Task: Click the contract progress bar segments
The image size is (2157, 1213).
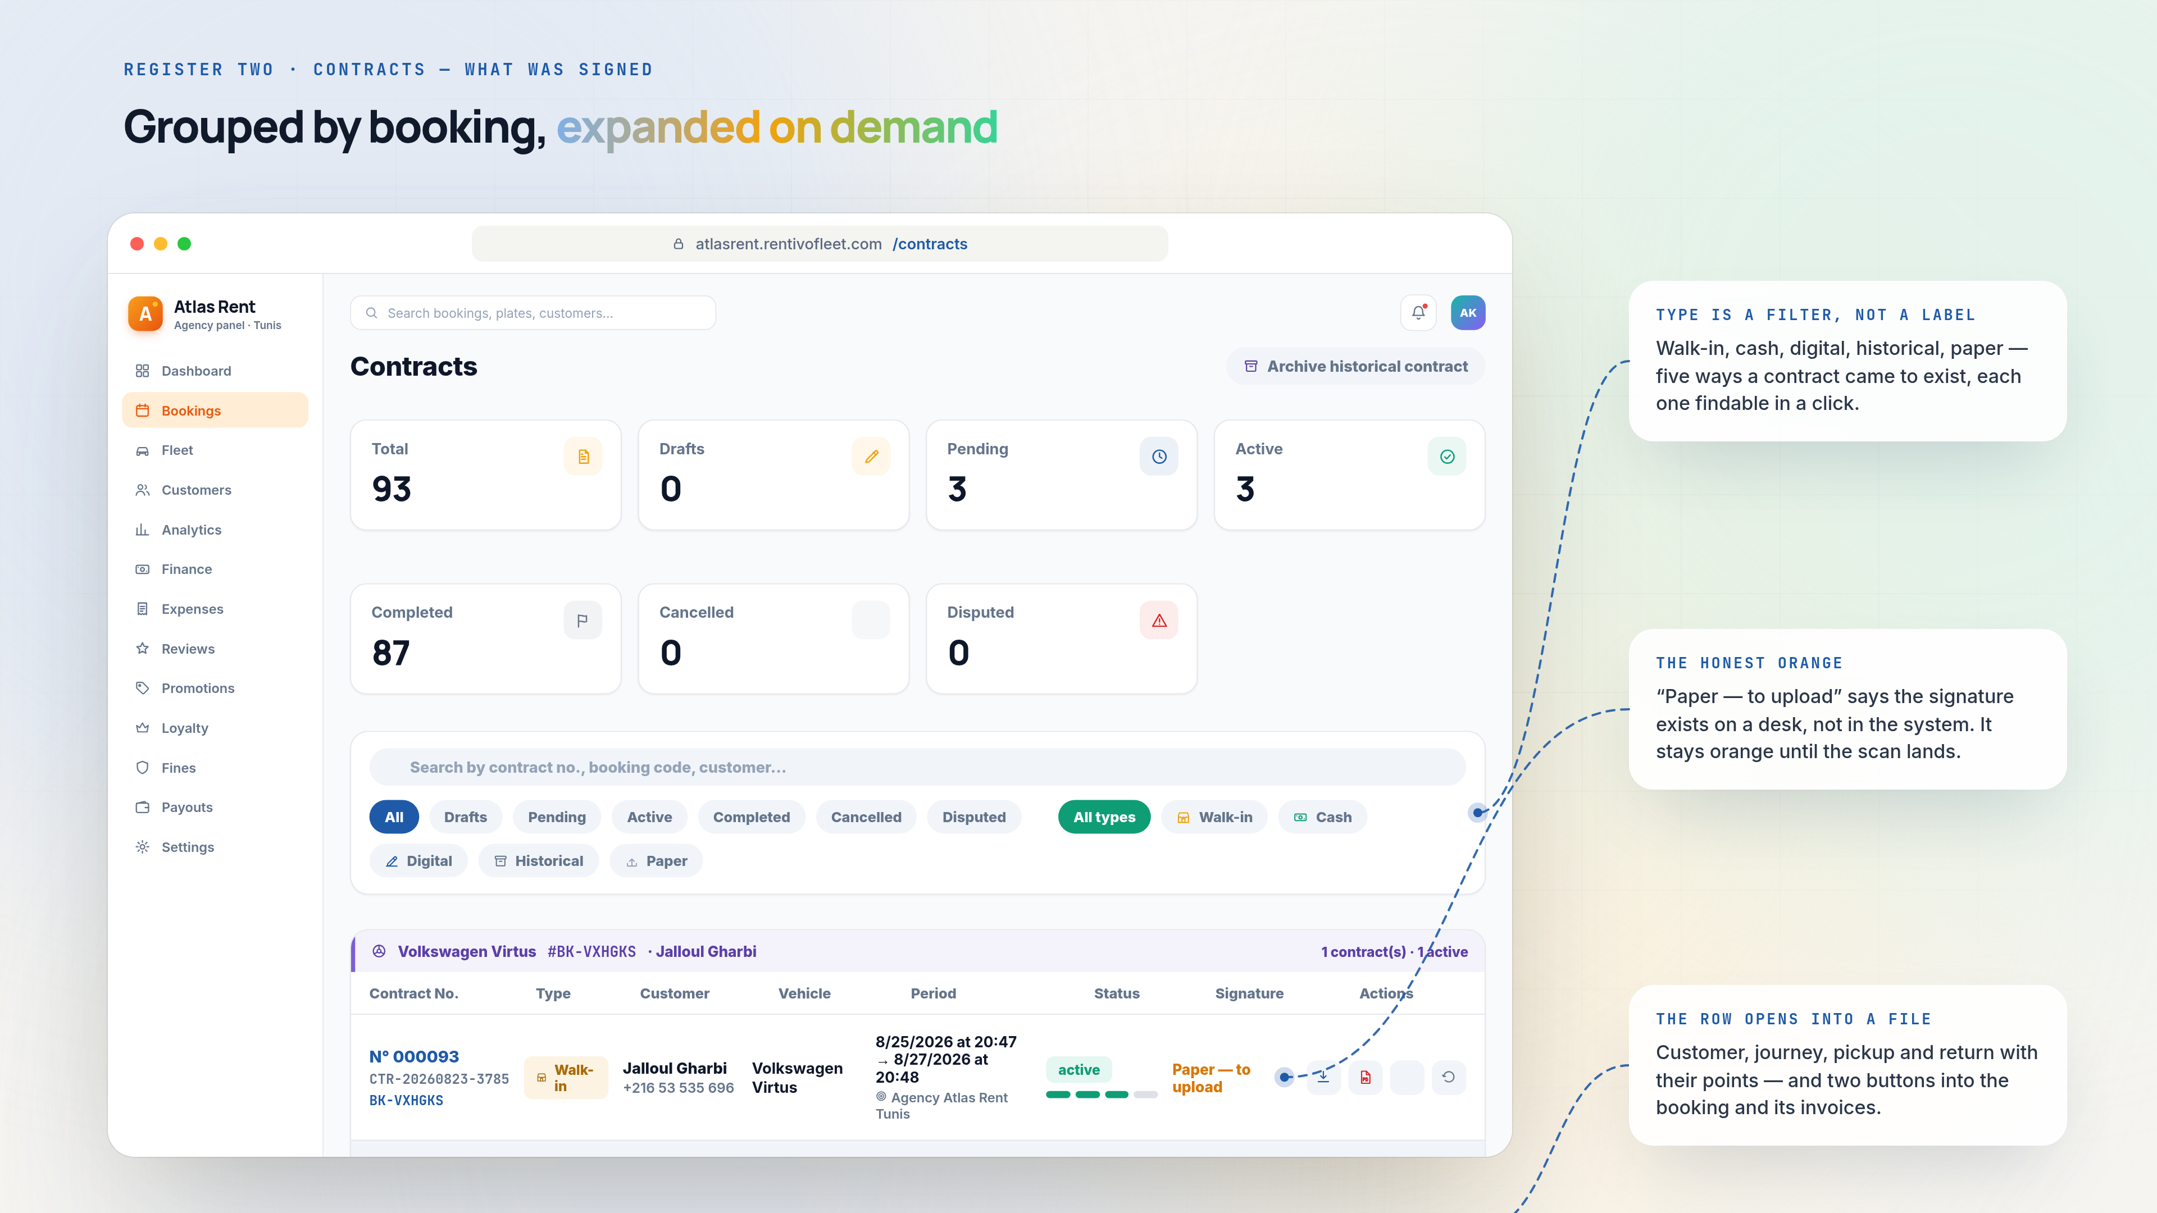Action: [1101, 1095]
